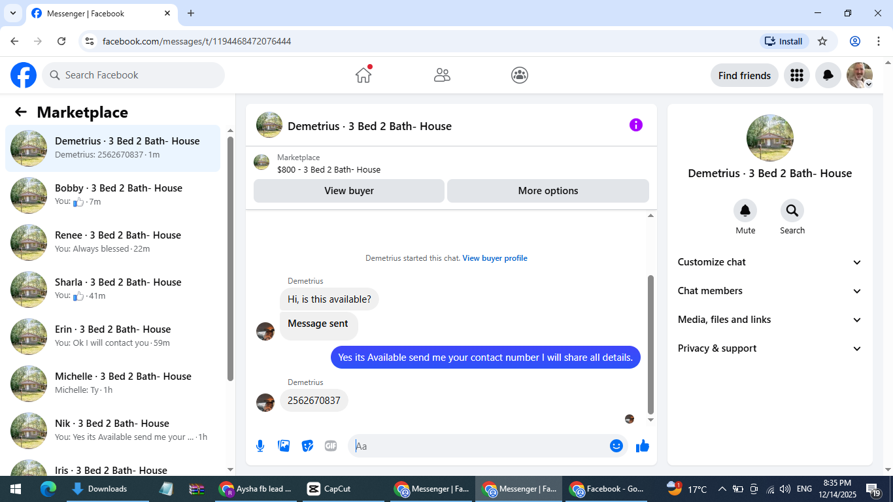Click the Messenger | Facebook browser tab

click(101, 13)
